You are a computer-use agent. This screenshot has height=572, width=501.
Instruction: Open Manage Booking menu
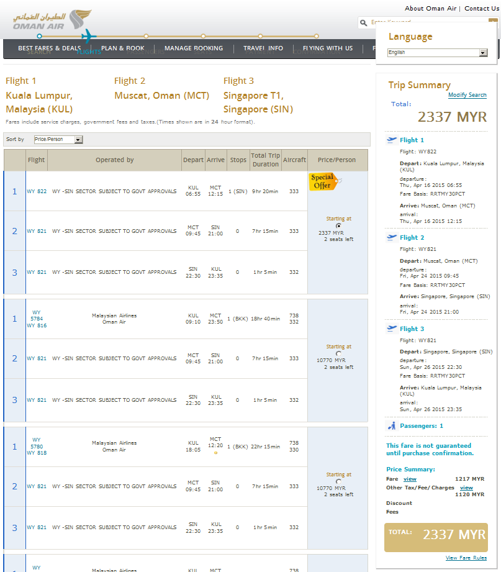[x=194, y=48]
